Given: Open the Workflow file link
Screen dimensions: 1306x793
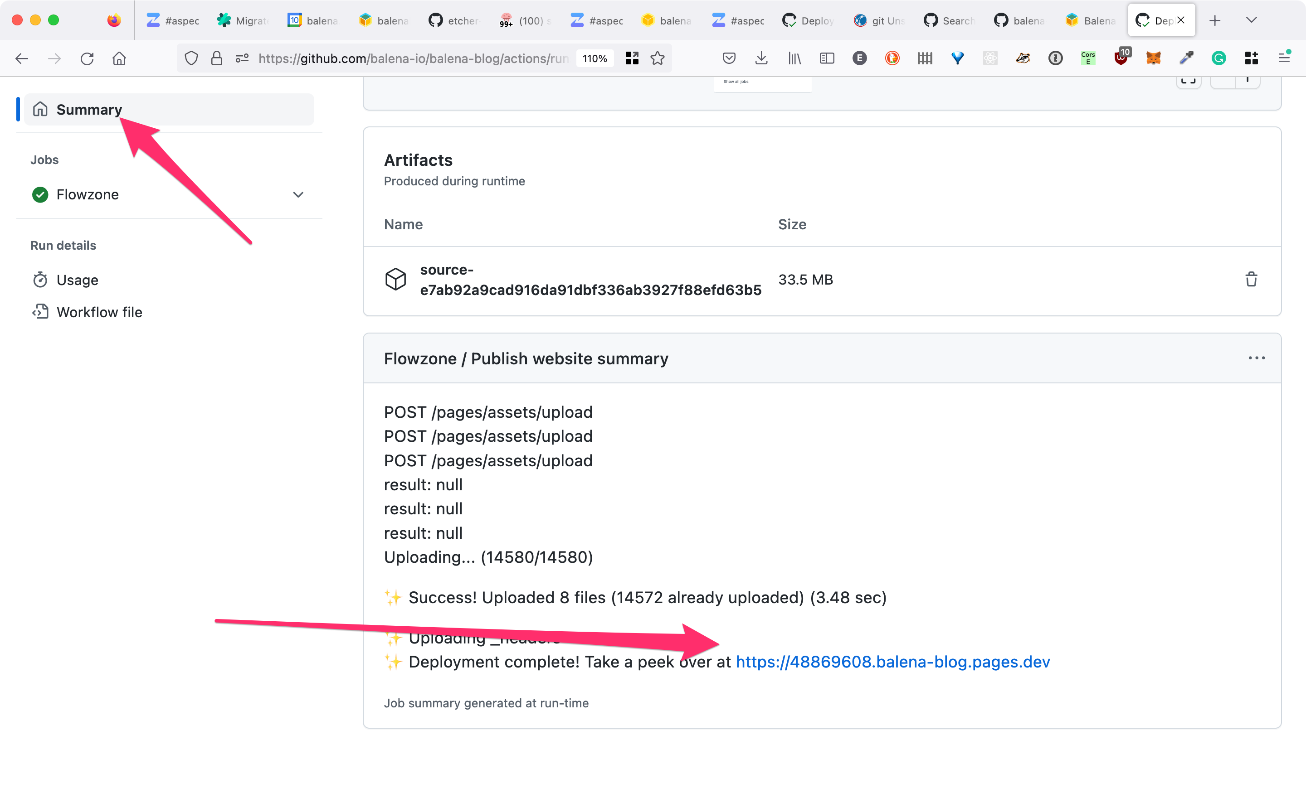Looking at the screenshot, I should tap(99, 312).
